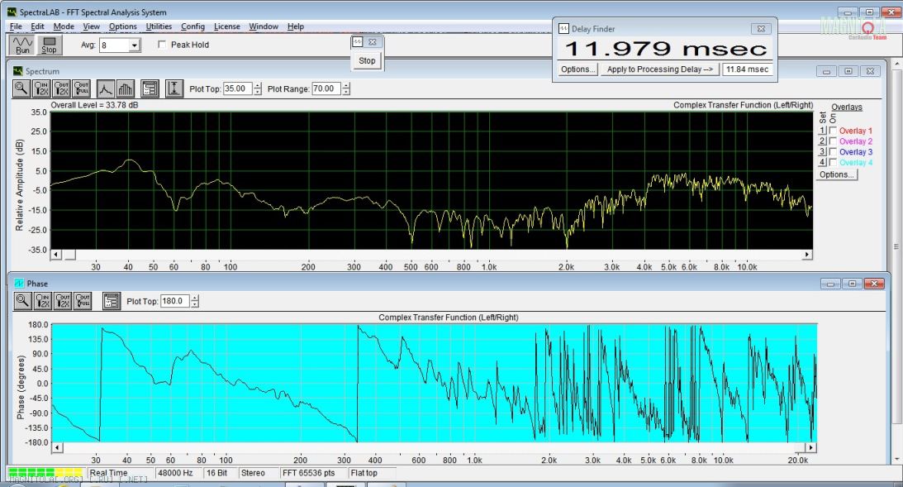Click the Phase Plot Top field
The image size is (903, 487).
click(175, 301)
